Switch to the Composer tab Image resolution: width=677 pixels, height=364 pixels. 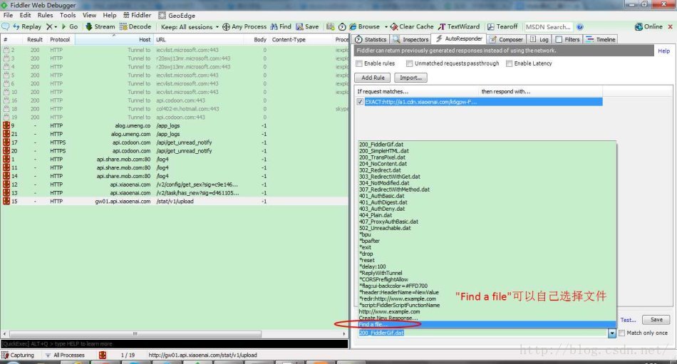click(x=506, y=39)
